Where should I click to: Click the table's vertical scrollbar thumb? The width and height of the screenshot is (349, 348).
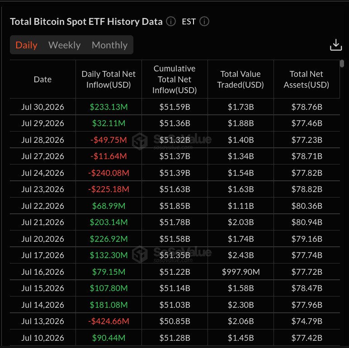click(x=342, y=63)
